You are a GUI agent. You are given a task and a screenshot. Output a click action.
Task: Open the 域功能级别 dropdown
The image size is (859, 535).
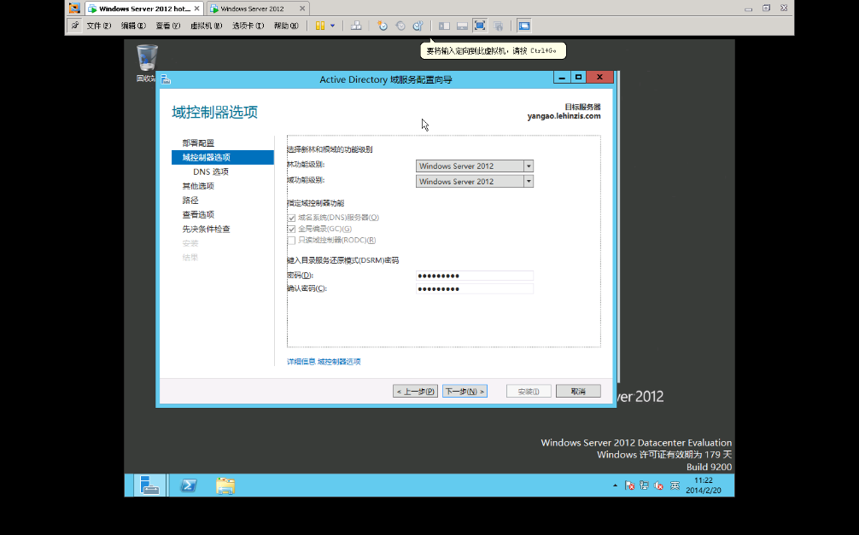click(x=475, y=181)
